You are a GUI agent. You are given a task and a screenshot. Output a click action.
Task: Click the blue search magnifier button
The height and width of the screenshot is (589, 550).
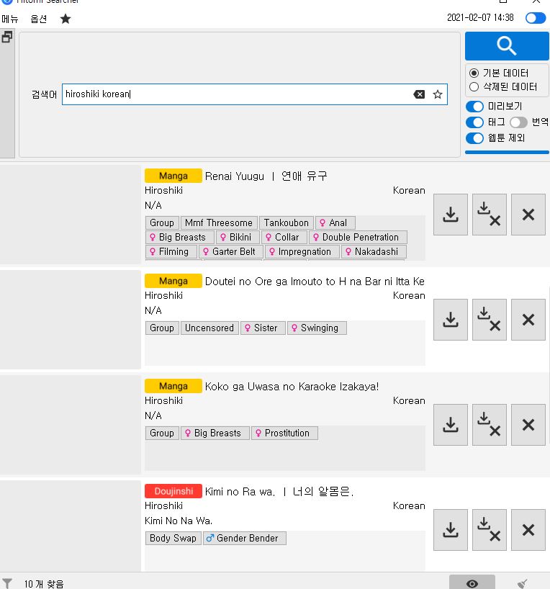(507, 46)
